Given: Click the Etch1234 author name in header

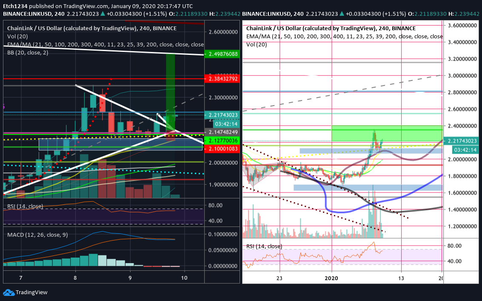Looking at the screenshot, I should 15,6.
